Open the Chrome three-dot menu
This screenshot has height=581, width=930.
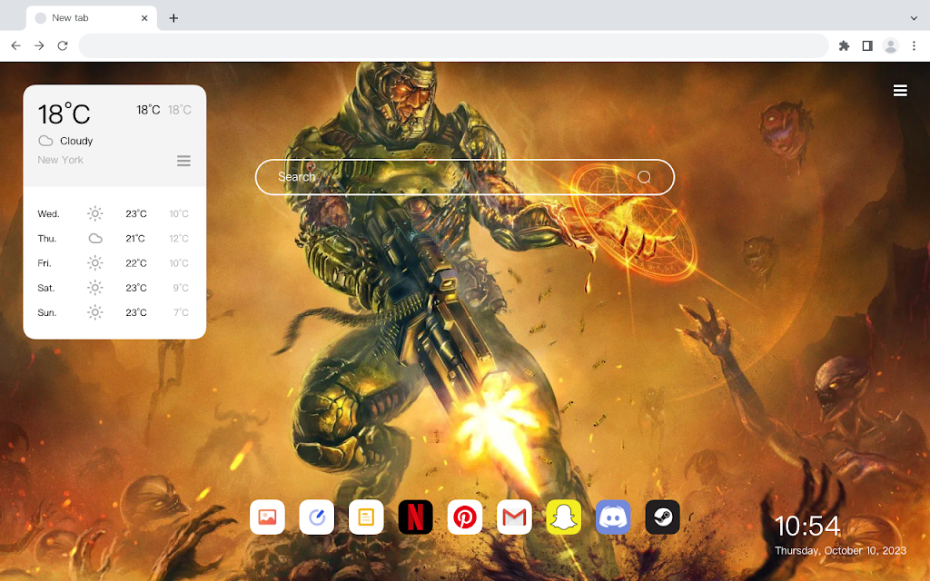(914, 45)
